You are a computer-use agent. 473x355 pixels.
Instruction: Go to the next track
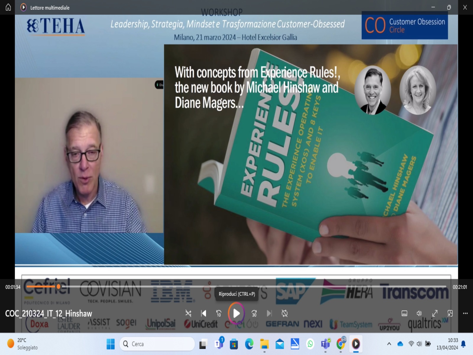pos(269,313)
